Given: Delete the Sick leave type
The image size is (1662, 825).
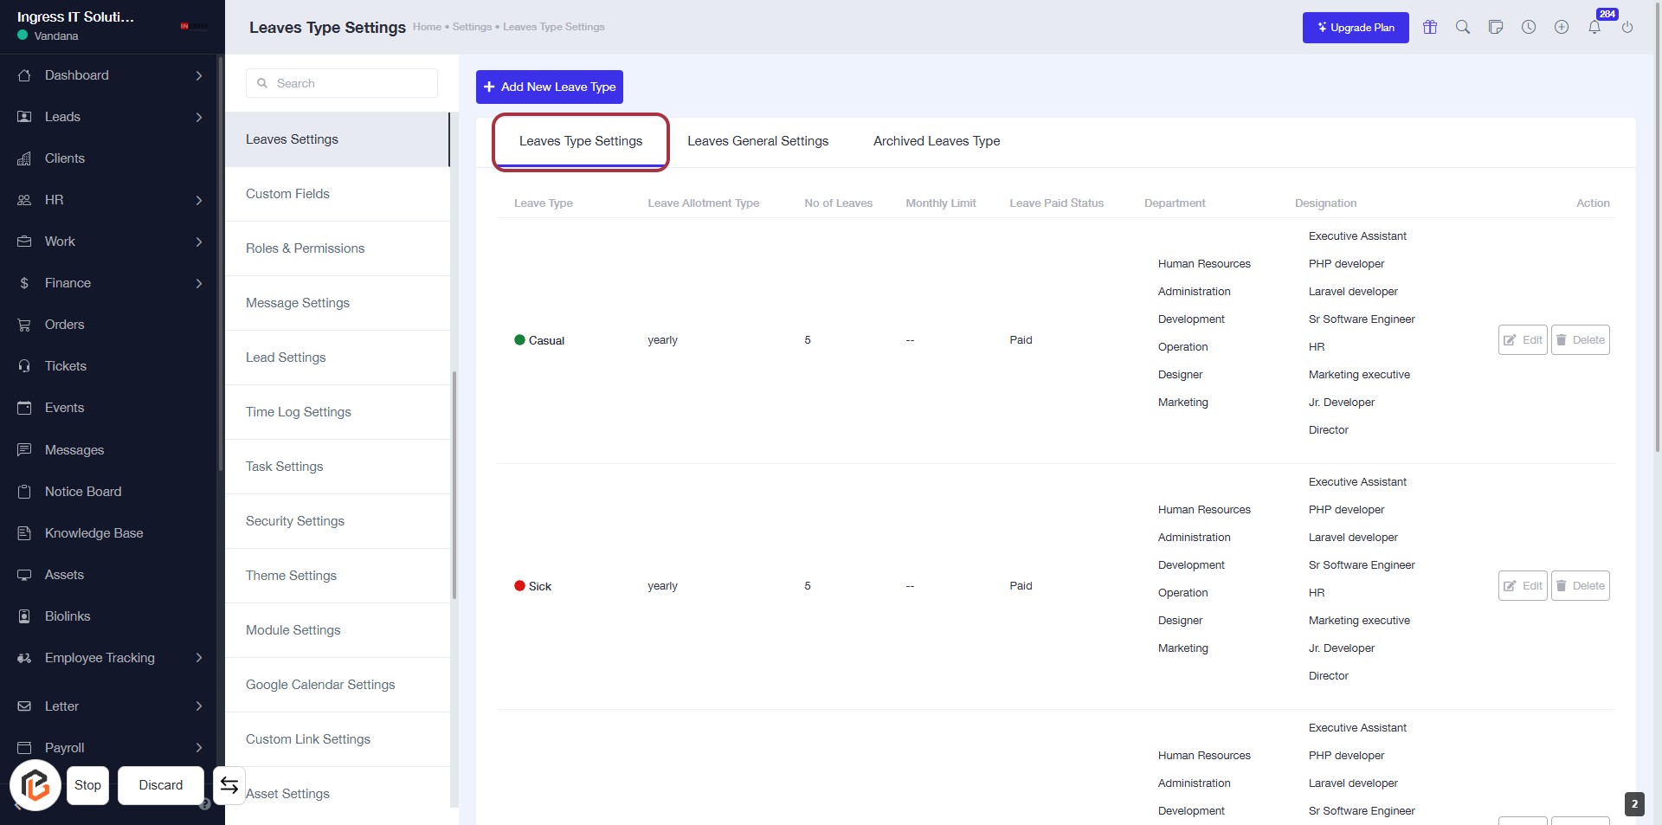Looking at the screenshot, I should pos(1580,586).
